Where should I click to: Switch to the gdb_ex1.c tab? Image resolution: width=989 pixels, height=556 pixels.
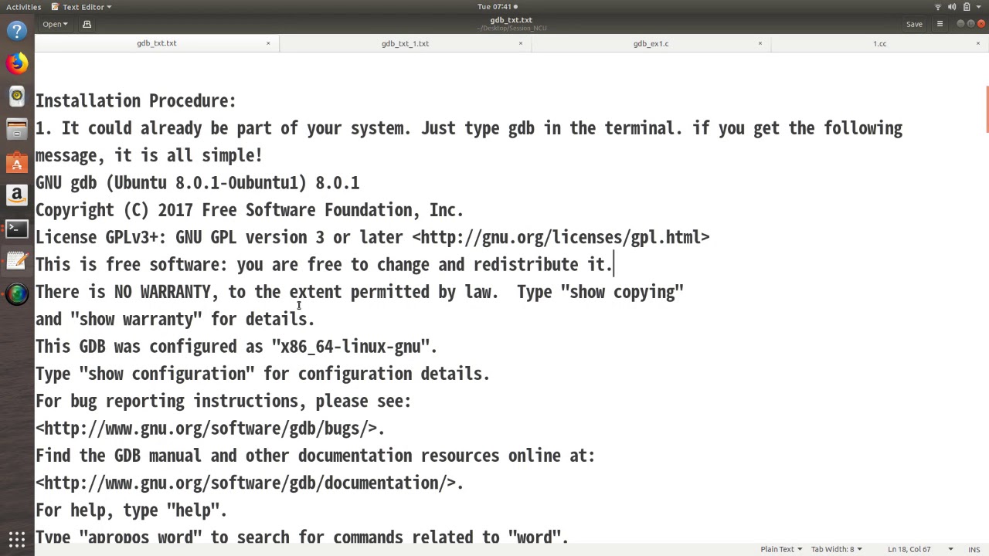click(651, 43)
